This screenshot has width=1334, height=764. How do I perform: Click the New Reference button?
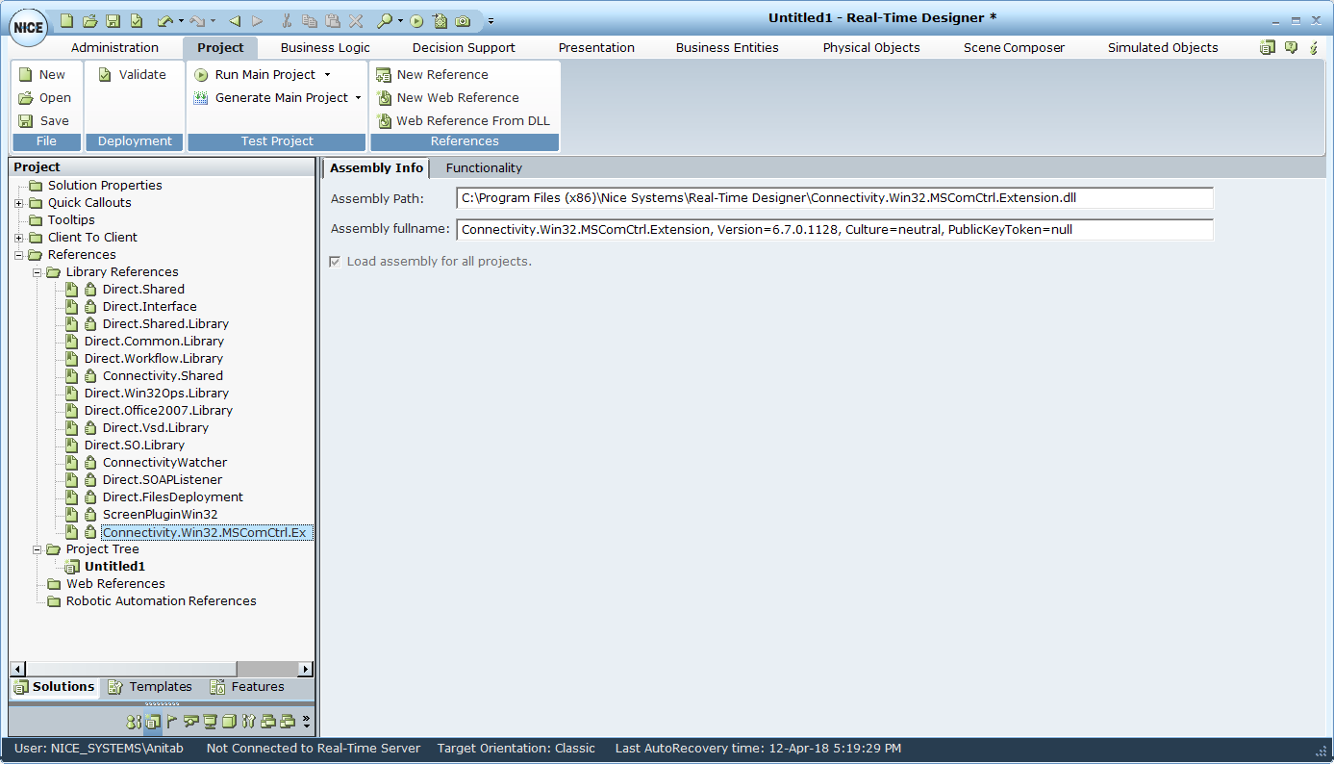pyautogui.click(x=432, y=74)
